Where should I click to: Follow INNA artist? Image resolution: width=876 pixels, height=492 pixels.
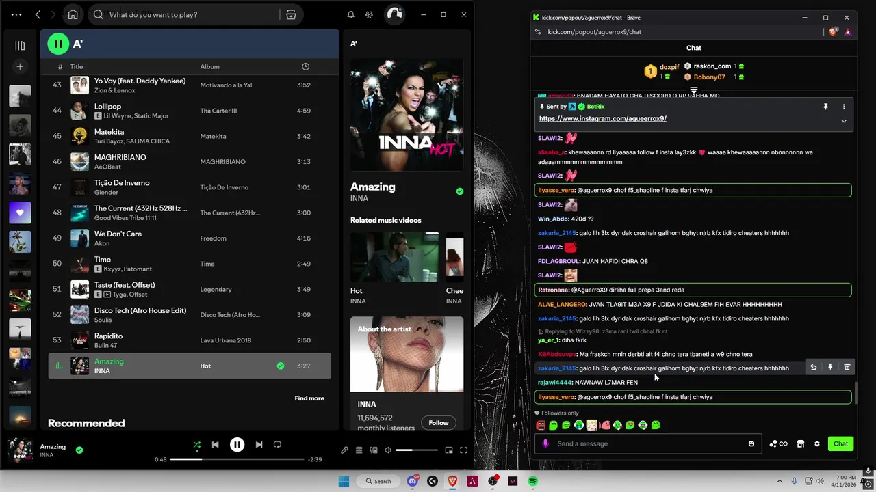click(439, 423)
